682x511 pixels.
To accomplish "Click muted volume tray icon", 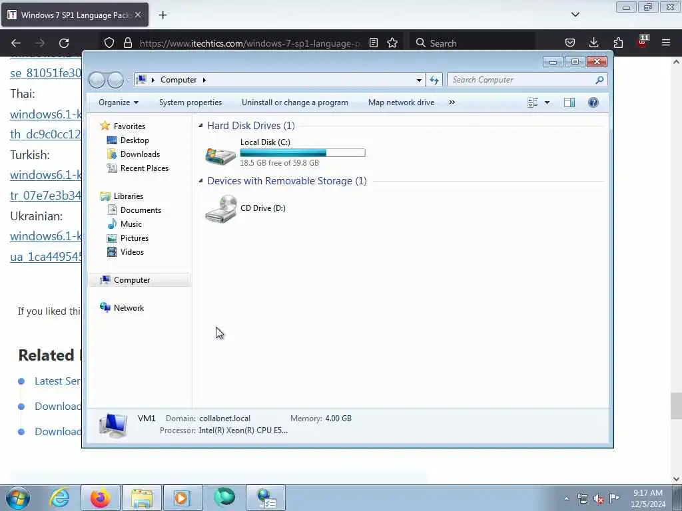I will [599, 499].
